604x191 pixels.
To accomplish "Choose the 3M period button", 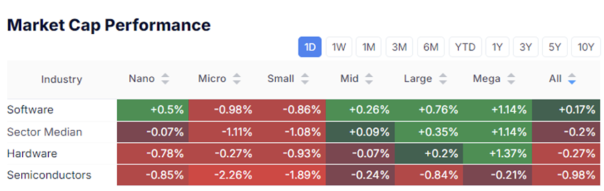I will click(399, 47).
